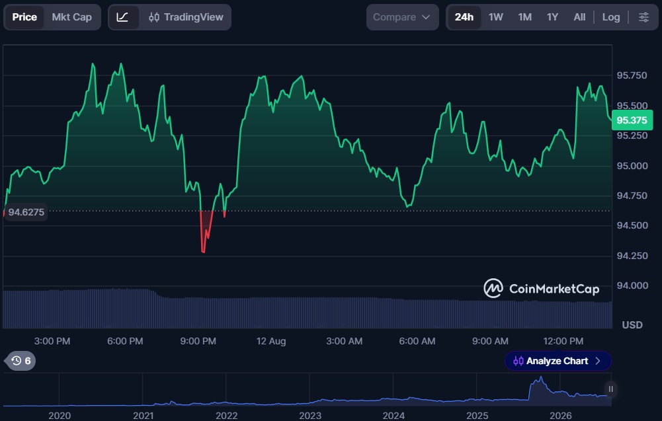
Task: Click the 94.000 price axis label
Action: click(632, 286)
